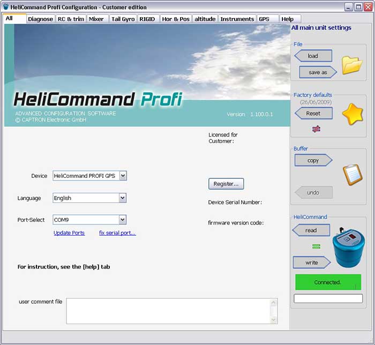The image size is (375, 345).
Task: Open the RC & trim tab
Action: tap(71, 19)
